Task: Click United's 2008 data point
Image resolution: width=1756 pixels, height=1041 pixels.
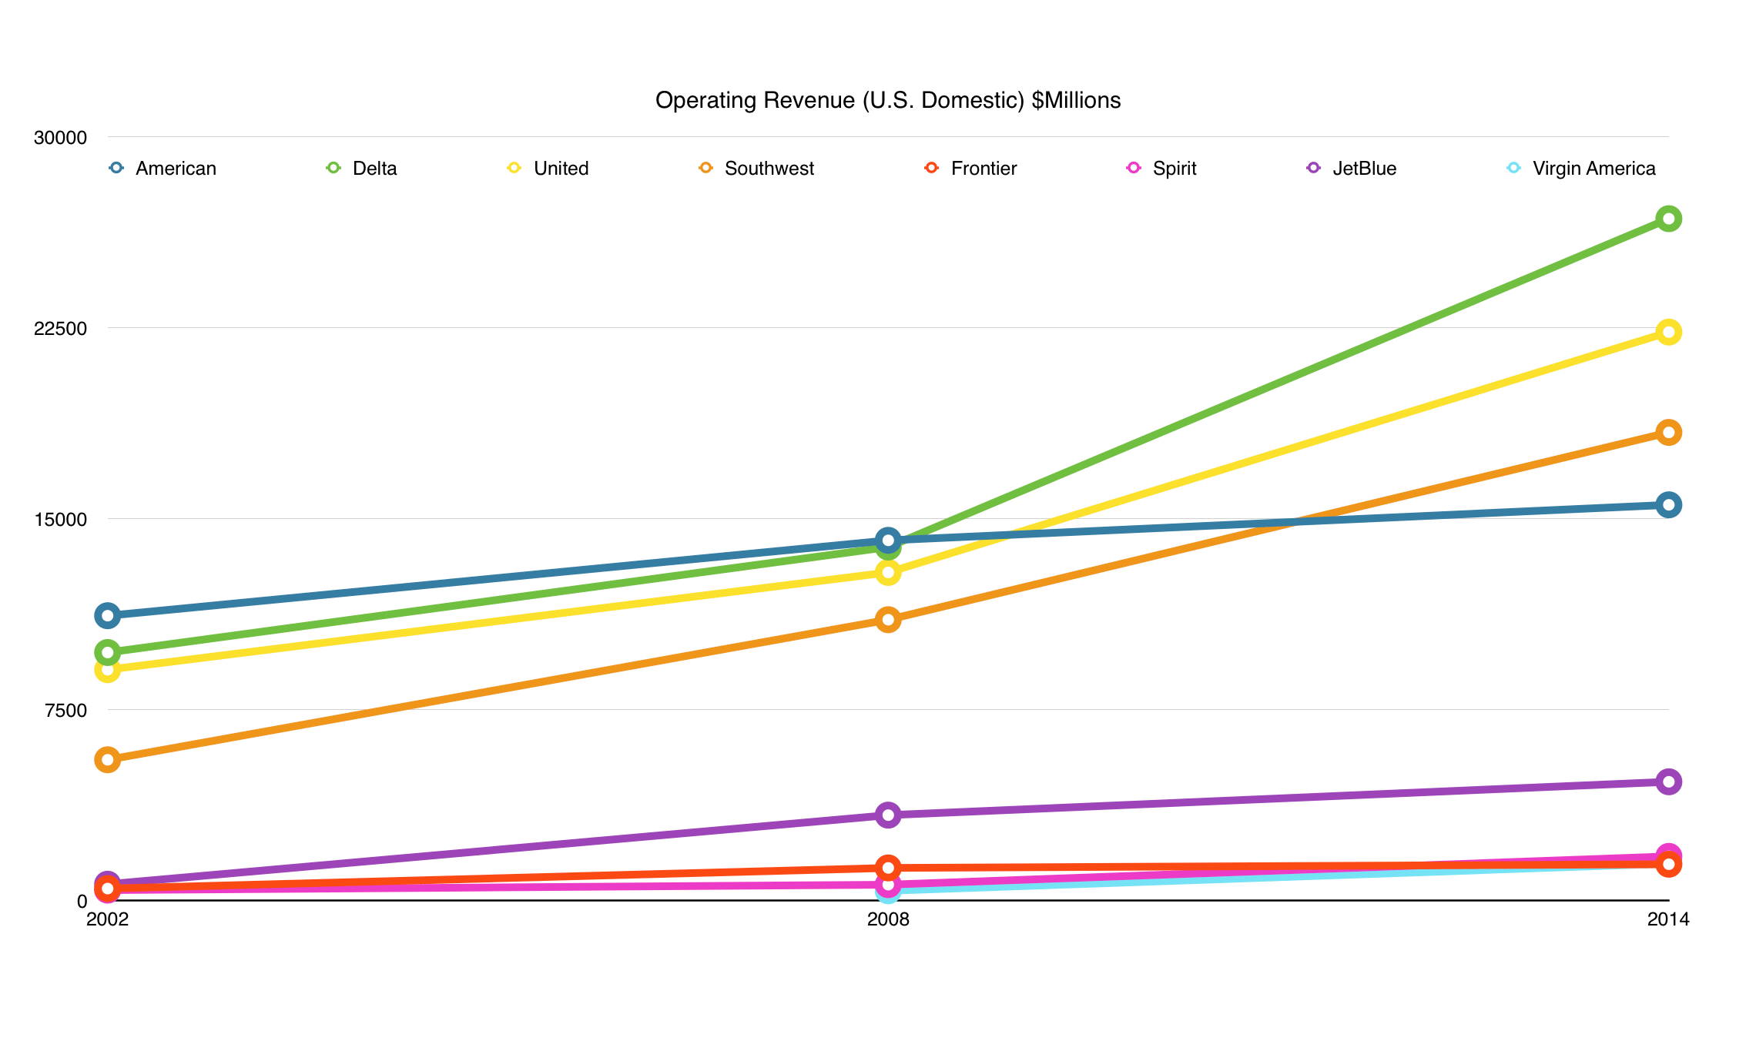Action: [888, 572]
